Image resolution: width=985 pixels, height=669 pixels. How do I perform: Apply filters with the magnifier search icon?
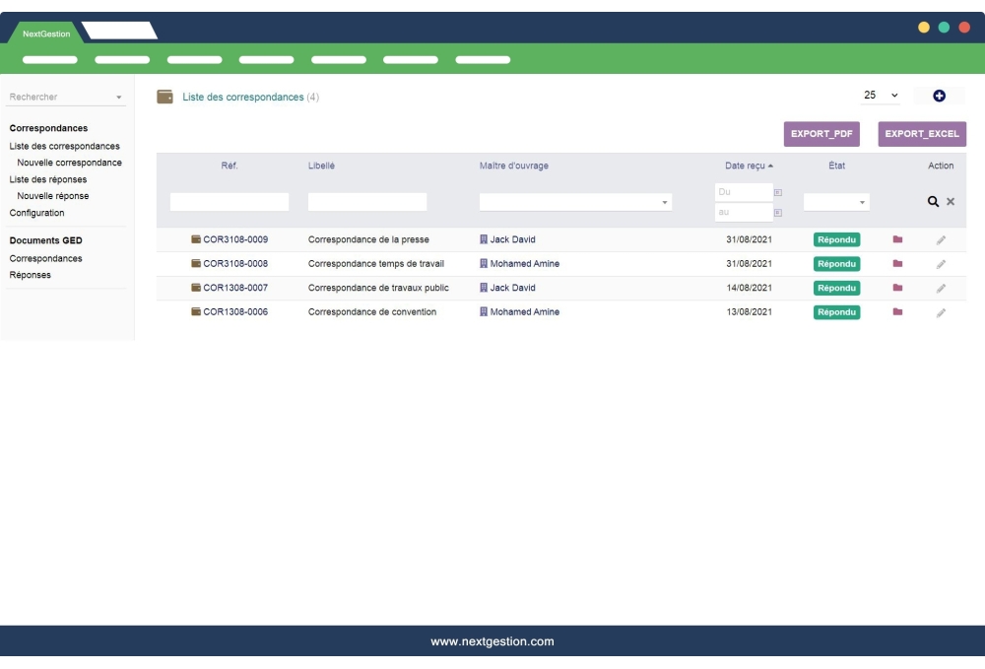click(934, 201)
